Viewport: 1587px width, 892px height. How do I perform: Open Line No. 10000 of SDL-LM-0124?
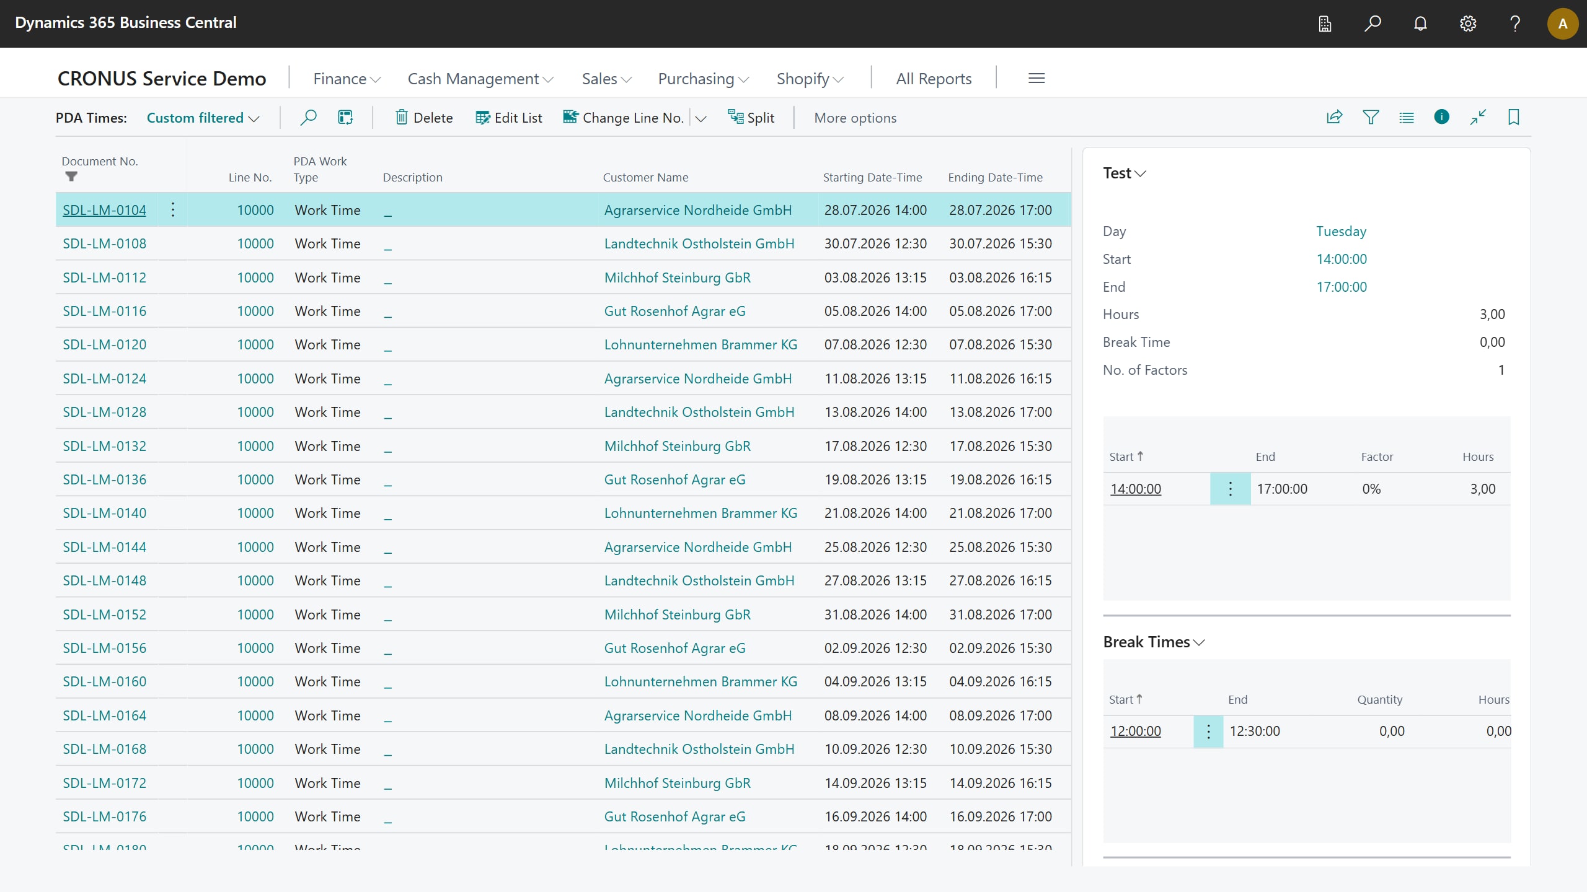pyautogui.click(x=255, y=378)
